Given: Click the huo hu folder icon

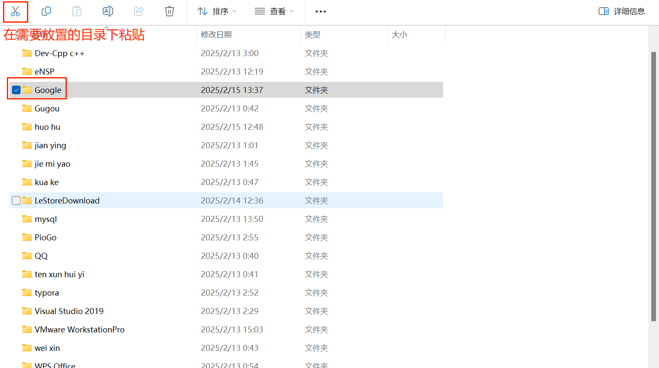Looking at the screenshot, I should 27,127.
